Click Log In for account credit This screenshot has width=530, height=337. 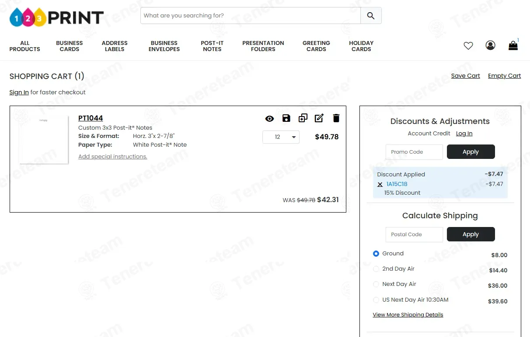pos(464,134)
